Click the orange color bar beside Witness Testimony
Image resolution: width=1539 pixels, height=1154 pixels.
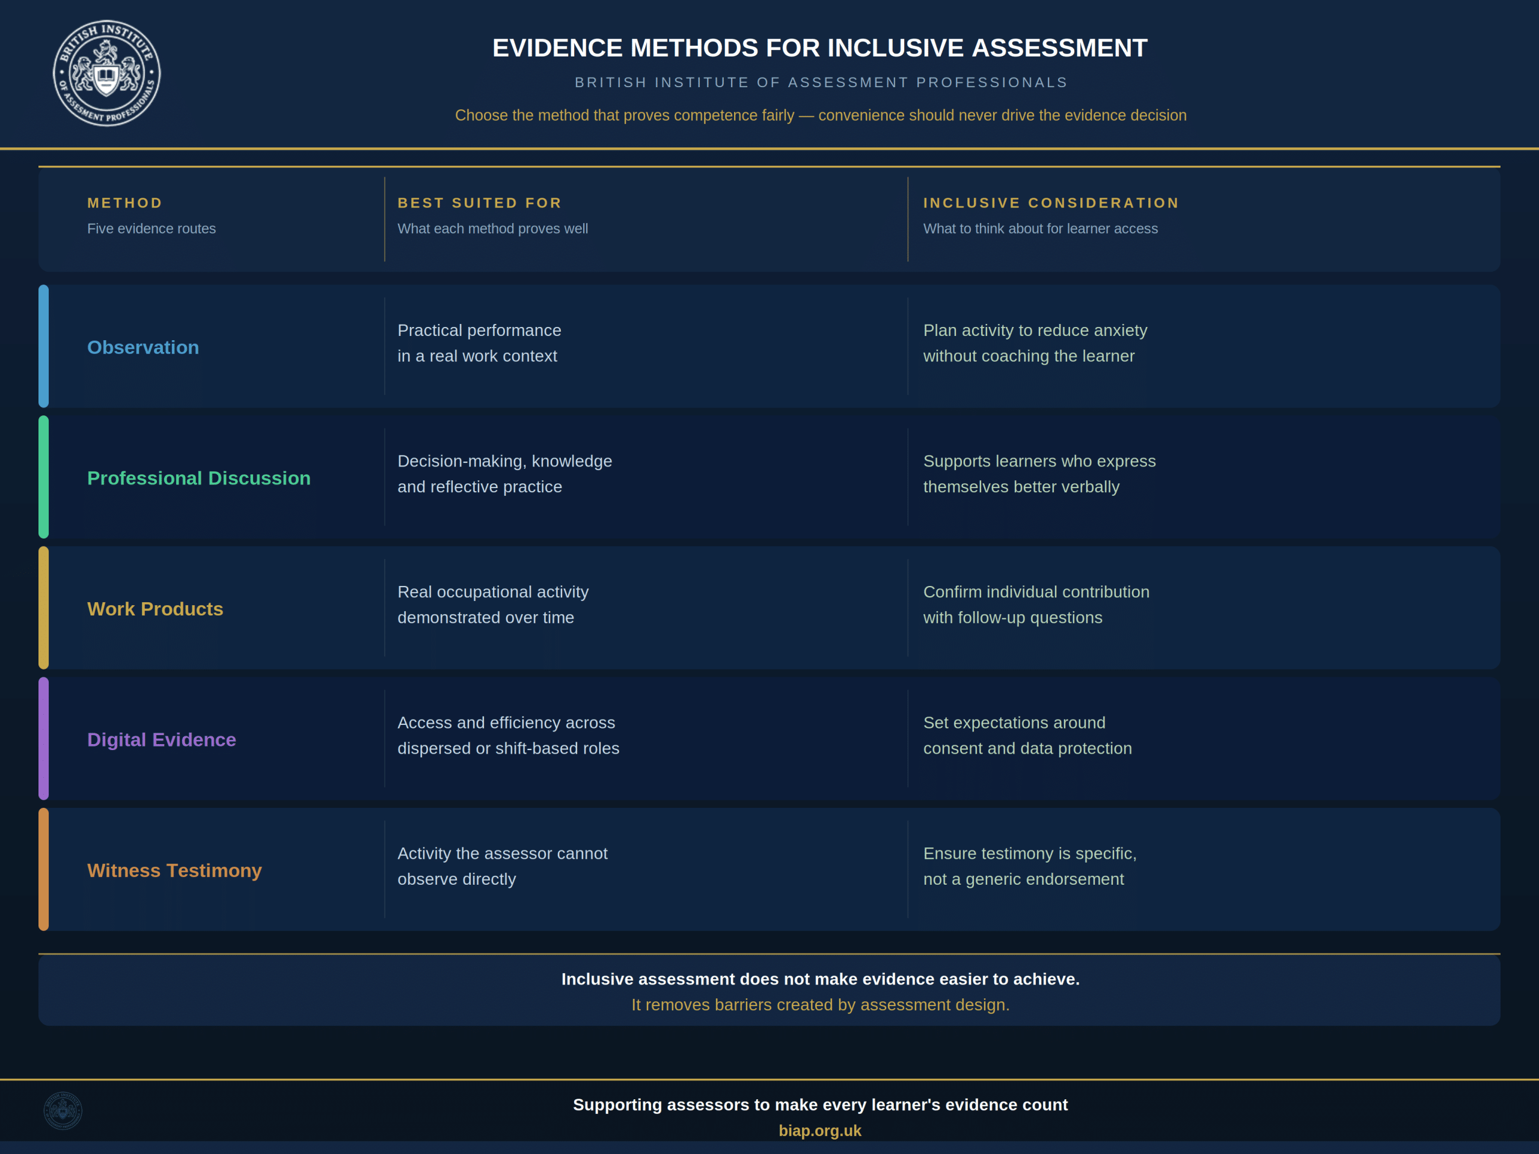click(43, 869)
